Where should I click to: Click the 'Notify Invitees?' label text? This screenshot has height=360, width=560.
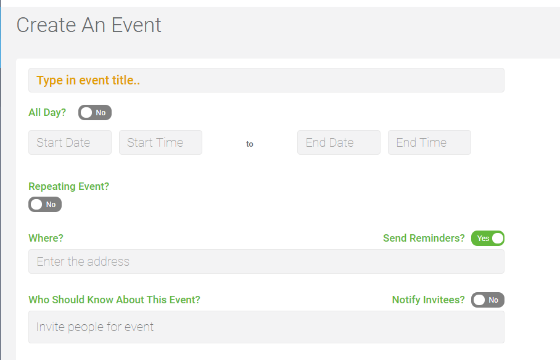pos(428,300)
